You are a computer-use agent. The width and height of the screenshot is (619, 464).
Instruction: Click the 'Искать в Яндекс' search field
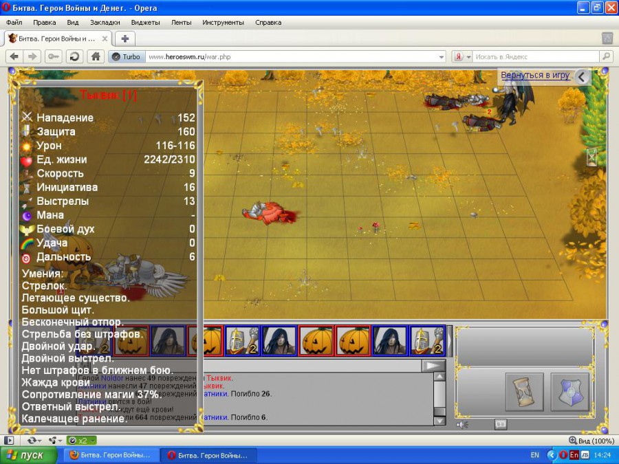[536, 57]
